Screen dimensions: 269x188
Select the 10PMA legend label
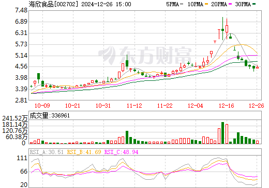click(196, 4)
